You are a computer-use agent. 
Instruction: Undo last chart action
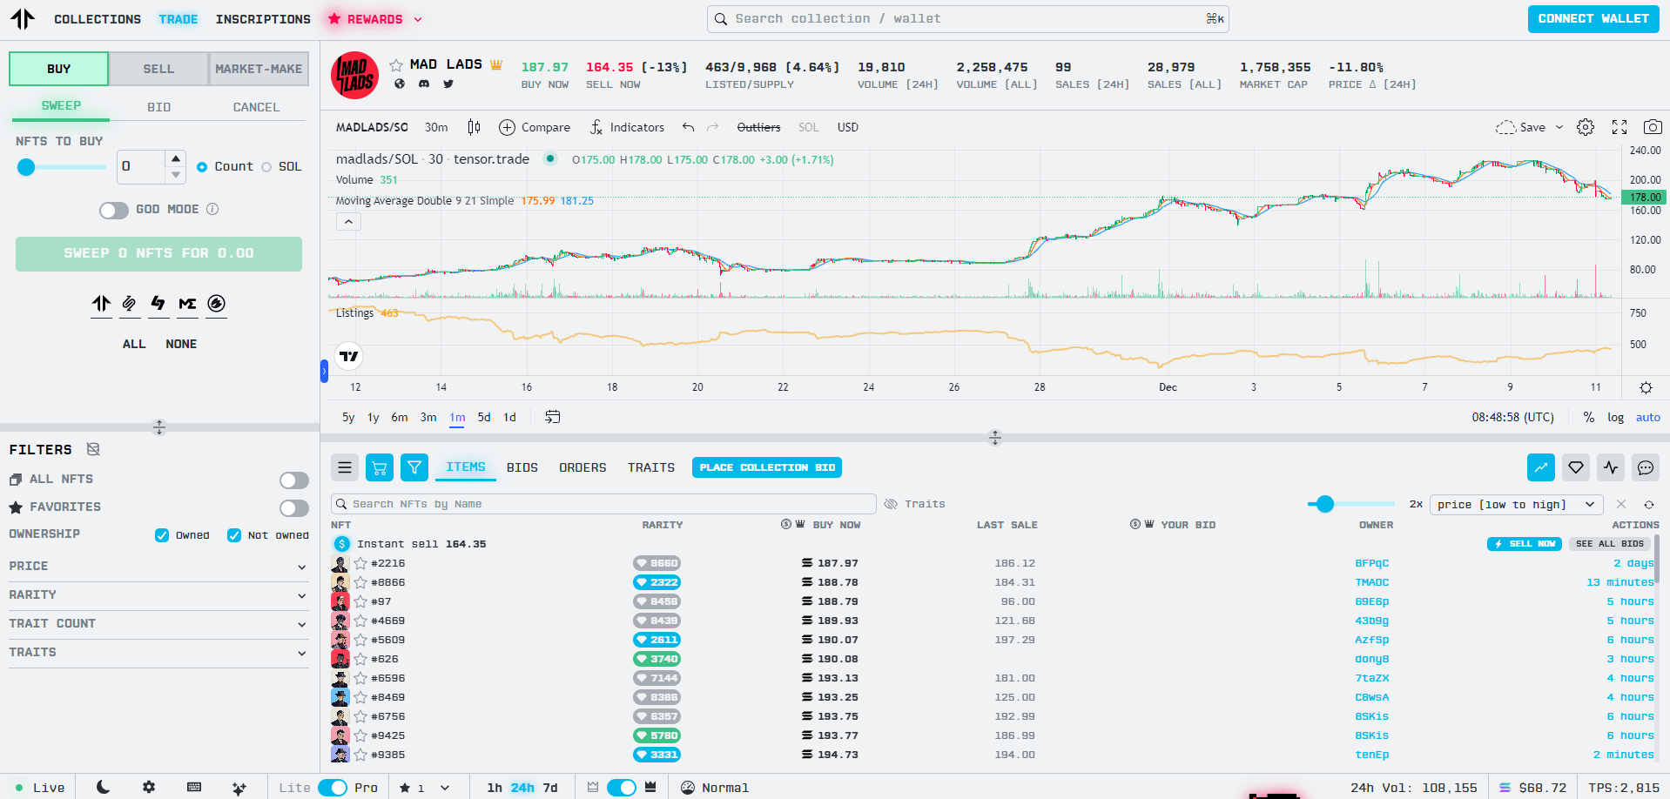pos(689,127)
